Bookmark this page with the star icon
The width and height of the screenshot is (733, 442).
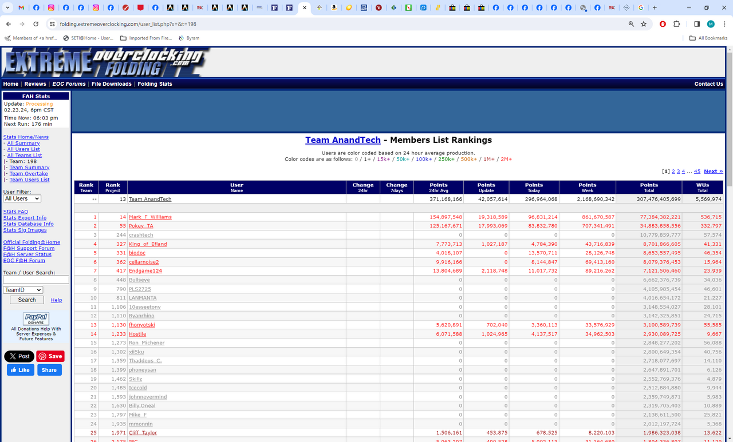[644, 24]
